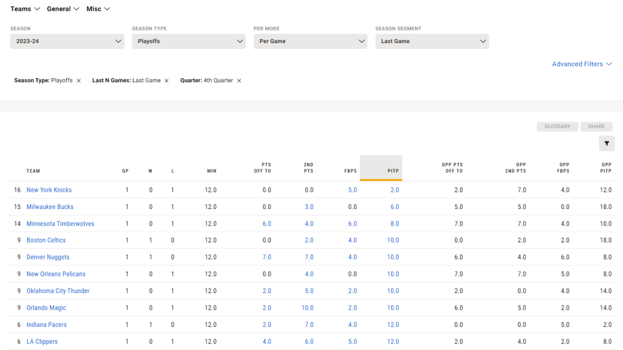
Task: Click Pacers PITP value 12.0
Action: (x=393, y=325)
